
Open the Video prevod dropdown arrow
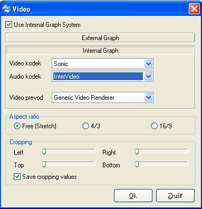click(149, 98)
